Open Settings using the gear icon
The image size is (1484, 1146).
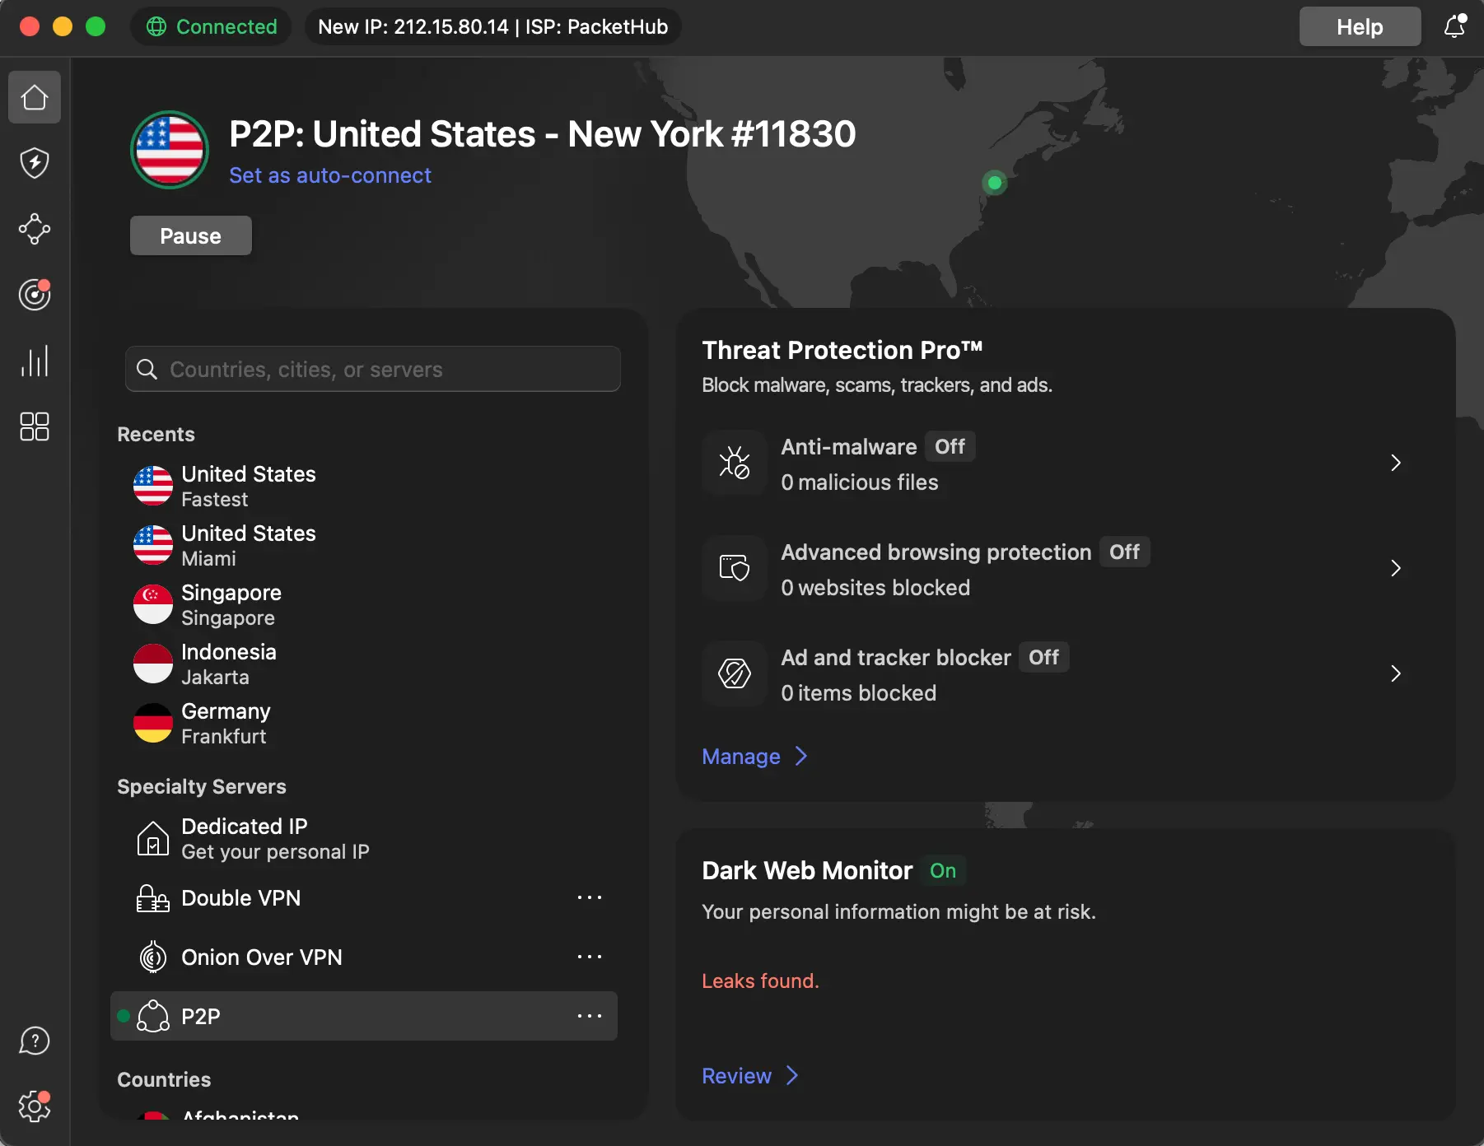(x=34, y=1106)
